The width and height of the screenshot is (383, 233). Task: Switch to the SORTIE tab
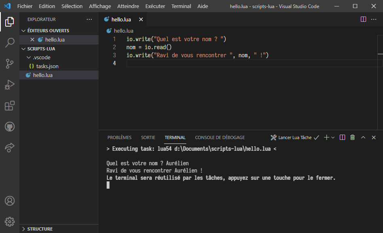point(148,137)
